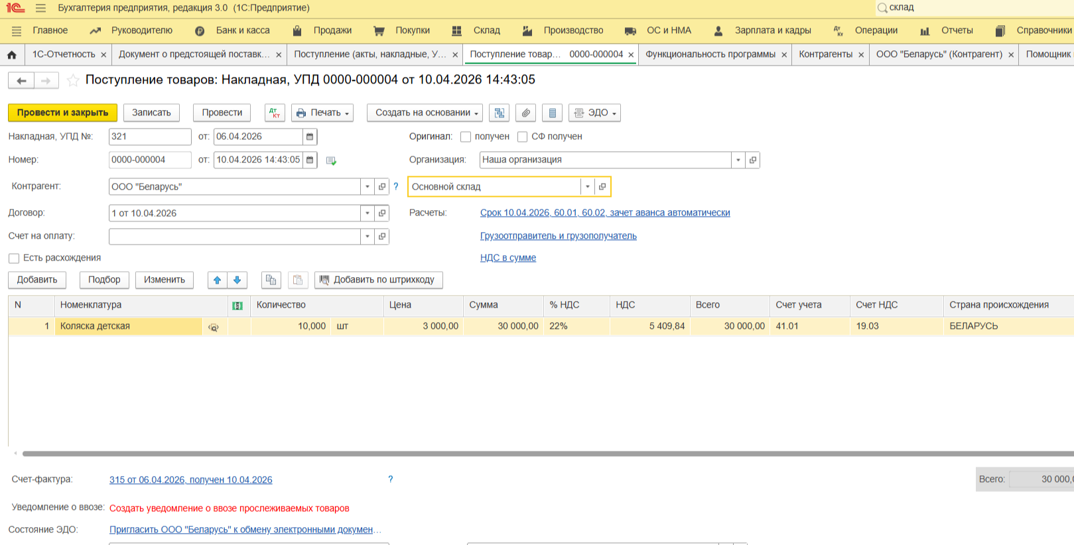Add a row with the Добавить button
The height and width of the screenshot is (545, 1074).
[37, 280]
